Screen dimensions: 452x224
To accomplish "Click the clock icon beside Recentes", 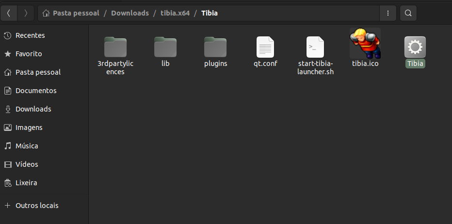I will 7,35.
